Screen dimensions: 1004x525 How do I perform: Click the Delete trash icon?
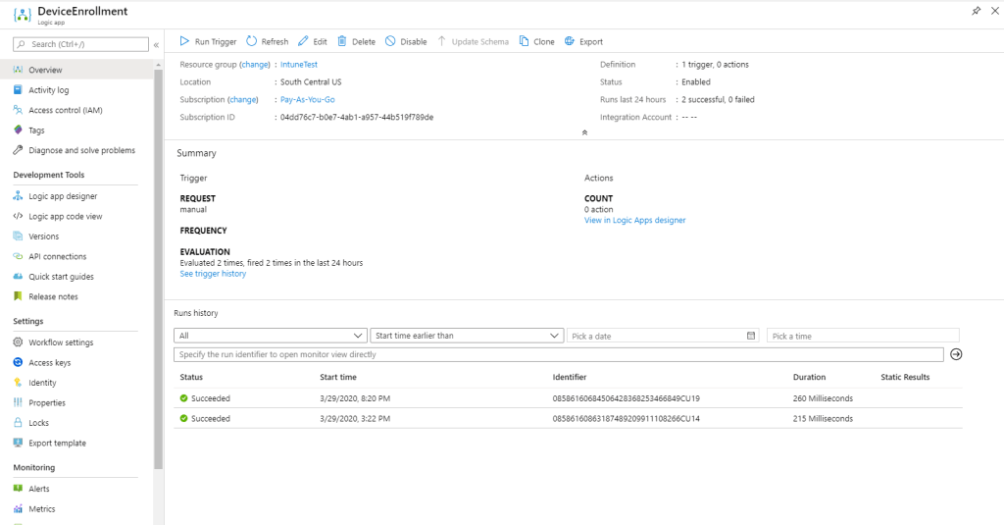click(342, 42)
